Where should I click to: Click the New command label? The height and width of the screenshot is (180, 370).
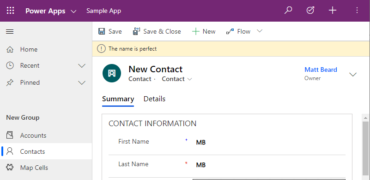pos(209,31)
